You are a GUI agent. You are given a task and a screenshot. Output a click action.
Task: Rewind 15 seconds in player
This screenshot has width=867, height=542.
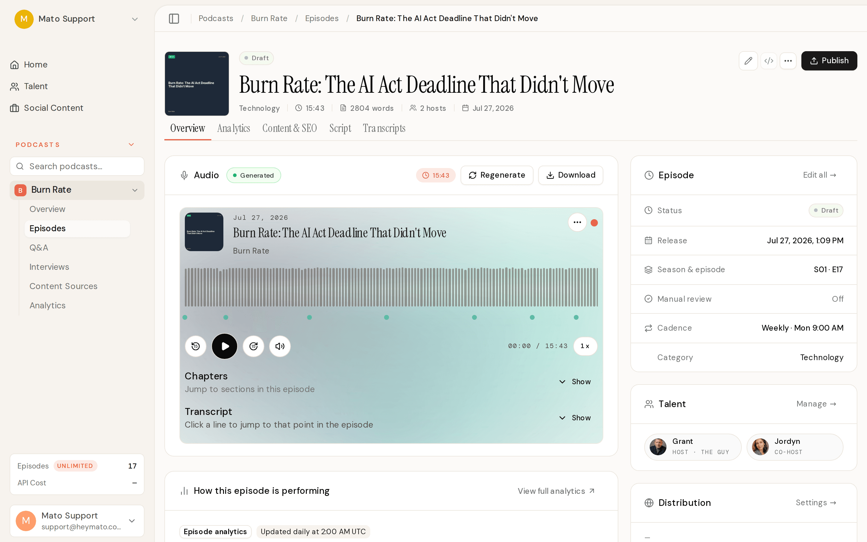tap(195, 346)
